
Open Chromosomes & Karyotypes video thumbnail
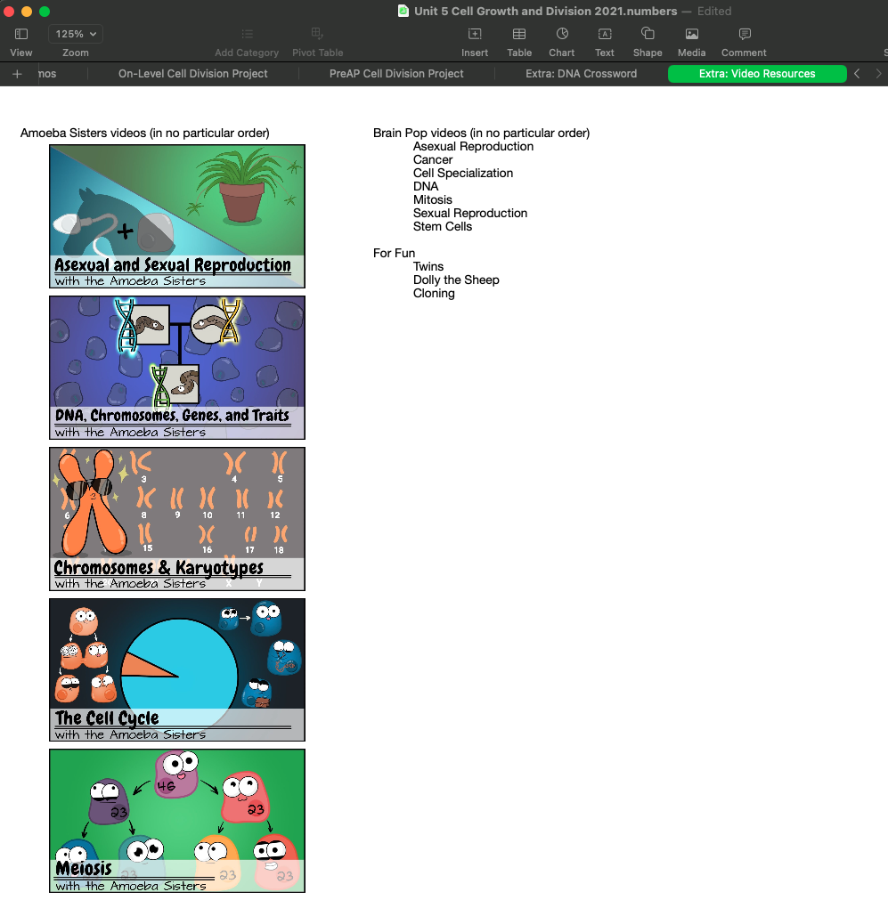177,519
